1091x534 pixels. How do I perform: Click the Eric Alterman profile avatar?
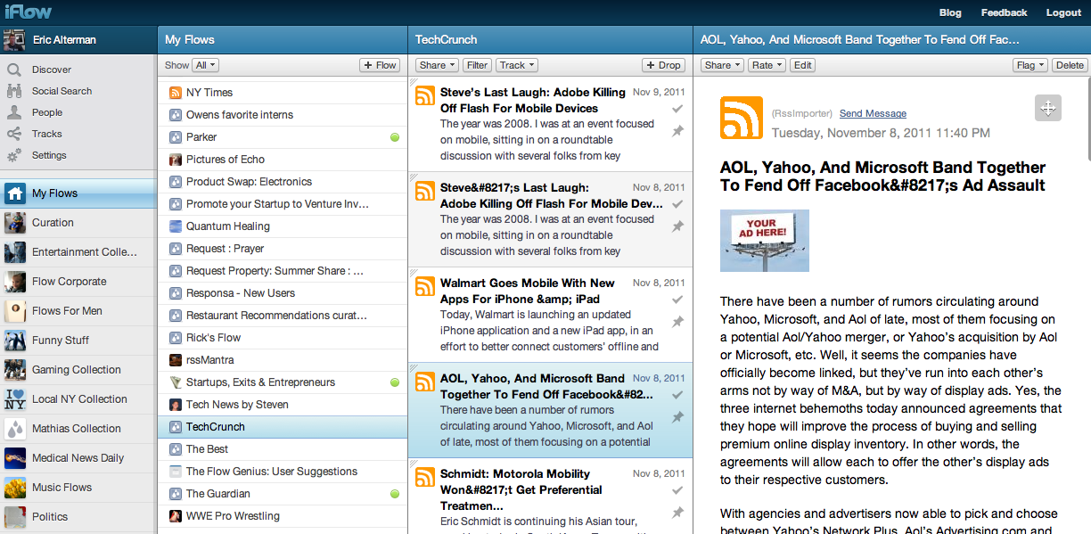[13, 40]
